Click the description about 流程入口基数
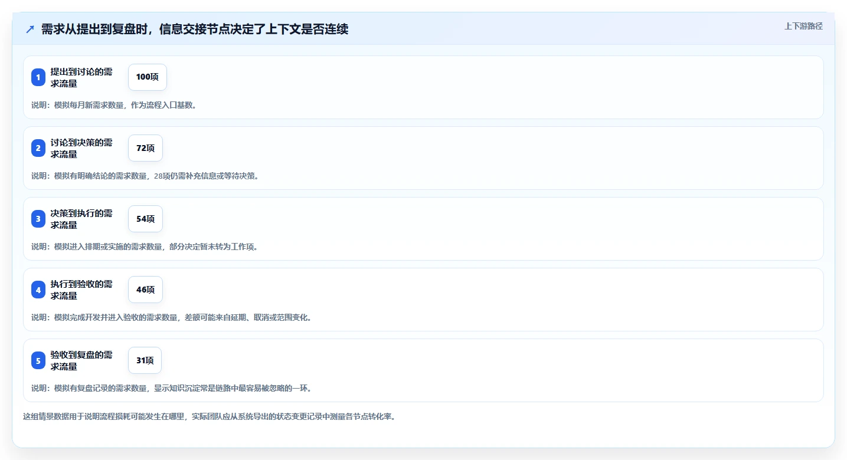 click(114, 105)
